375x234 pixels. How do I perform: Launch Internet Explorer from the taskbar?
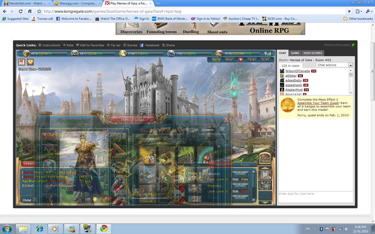[39, 229]
